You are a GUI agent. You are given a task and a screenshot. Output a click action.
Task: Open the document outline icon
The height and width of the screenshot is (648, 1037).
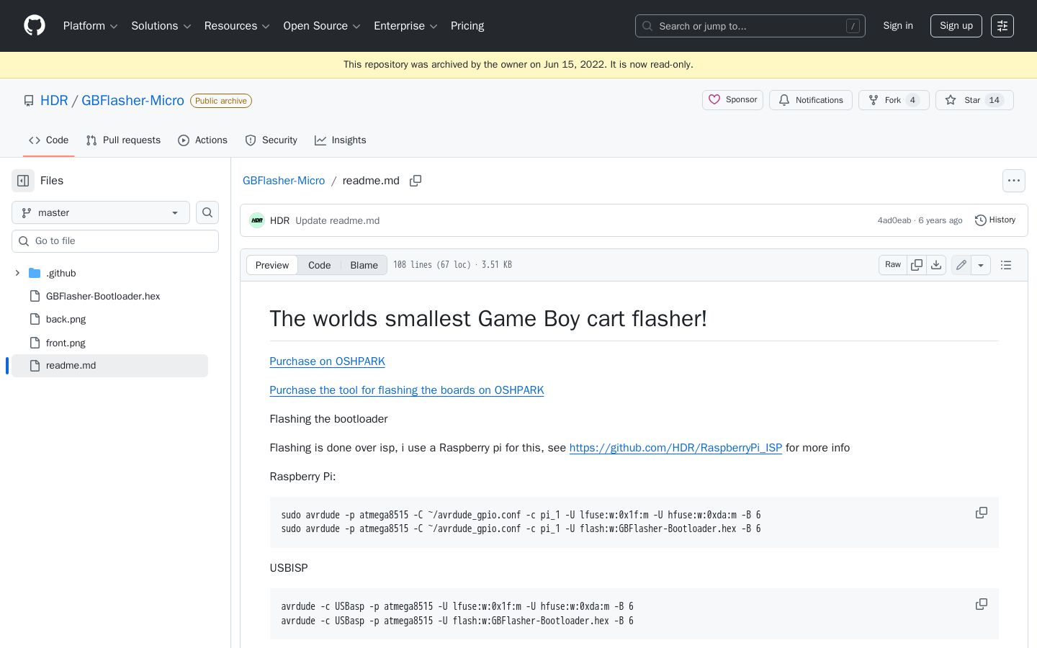point(1006,265)
